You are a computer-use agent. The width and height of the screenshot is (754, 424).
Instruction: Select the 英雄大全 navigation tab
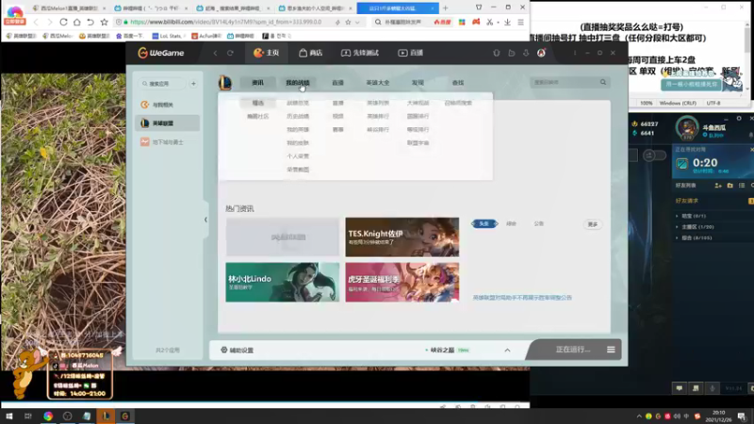click(378, 83)
